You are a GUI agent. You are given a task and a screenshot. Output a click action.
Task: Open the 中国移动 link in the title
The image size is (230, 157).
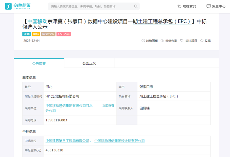[37, 21]
